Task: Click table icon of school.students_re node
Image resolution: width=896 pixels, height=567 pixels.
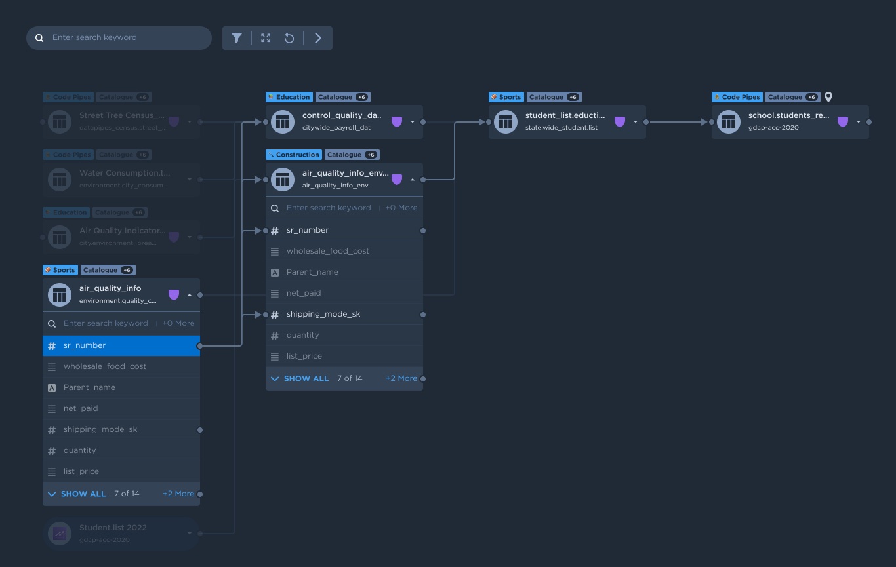Action: pyautogui.click(x=729, y=122)
